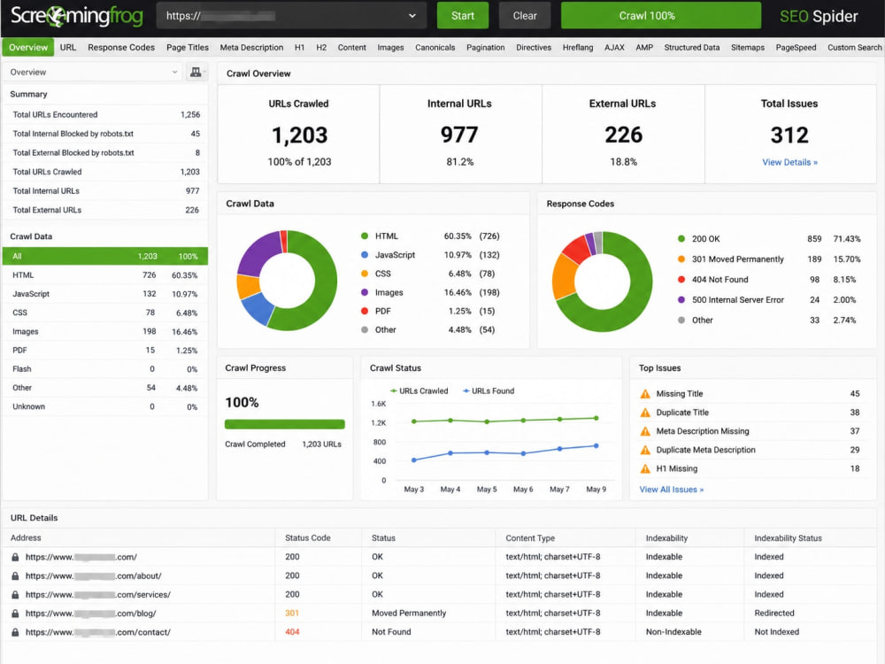The width and height of the screenshot is (885, 664).
Task: Click the Missing Title issue row
Action: (x=750, y=394)
